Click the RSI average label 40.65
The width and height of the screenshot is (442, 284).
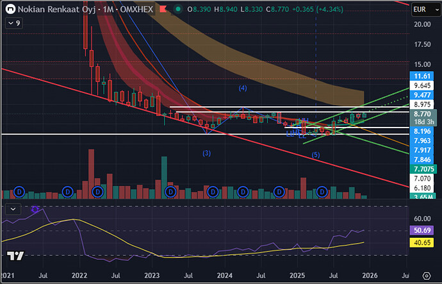click(422, 242)
